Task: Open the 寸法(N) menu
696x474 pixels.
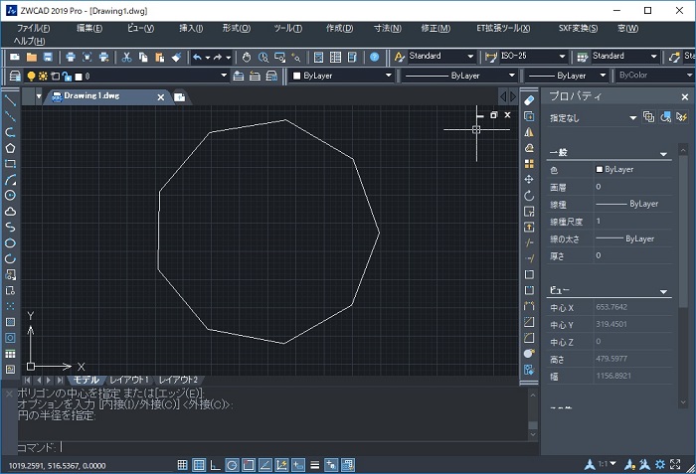Action: [x=388, y=28]
